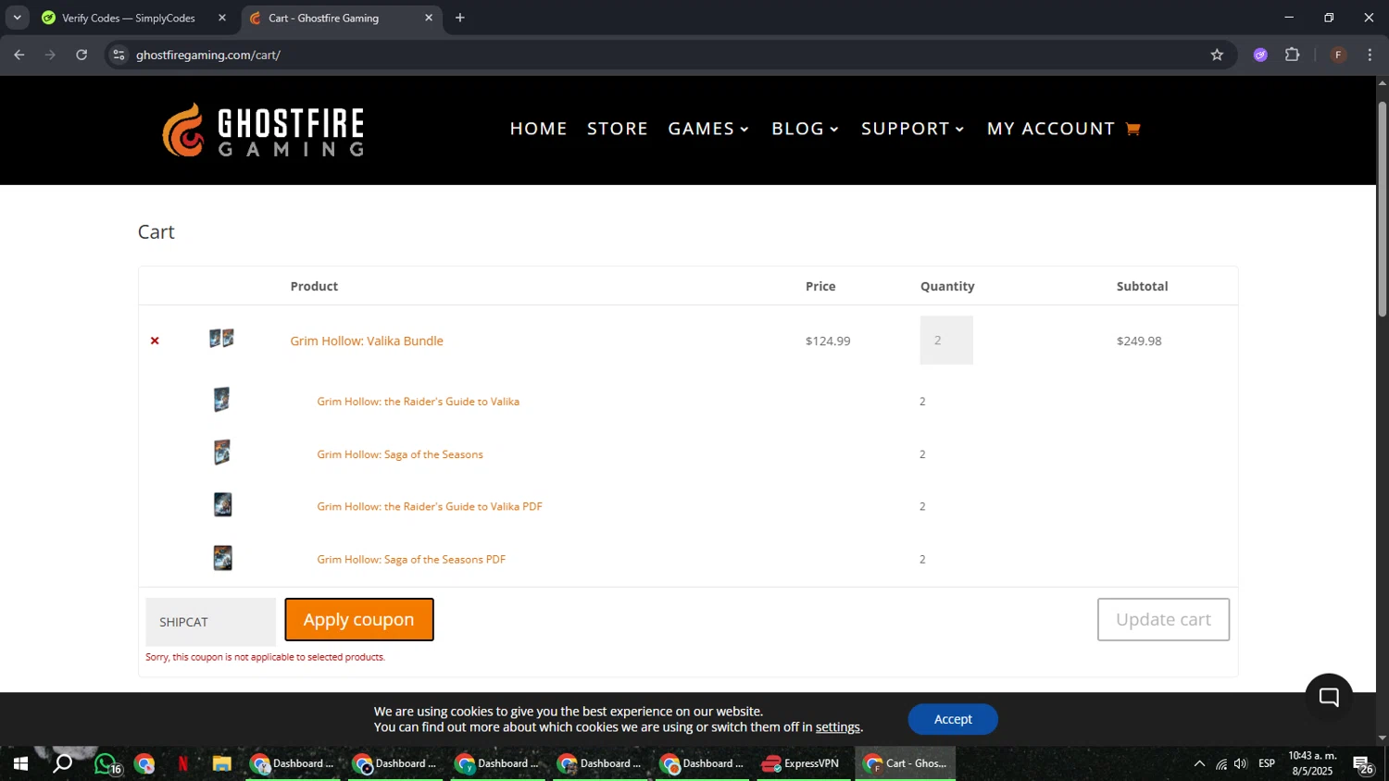The width and height of the screenshot is (1389, 781).
Task: Click the network icon in system tray
Action: [x=1221, y=763]
